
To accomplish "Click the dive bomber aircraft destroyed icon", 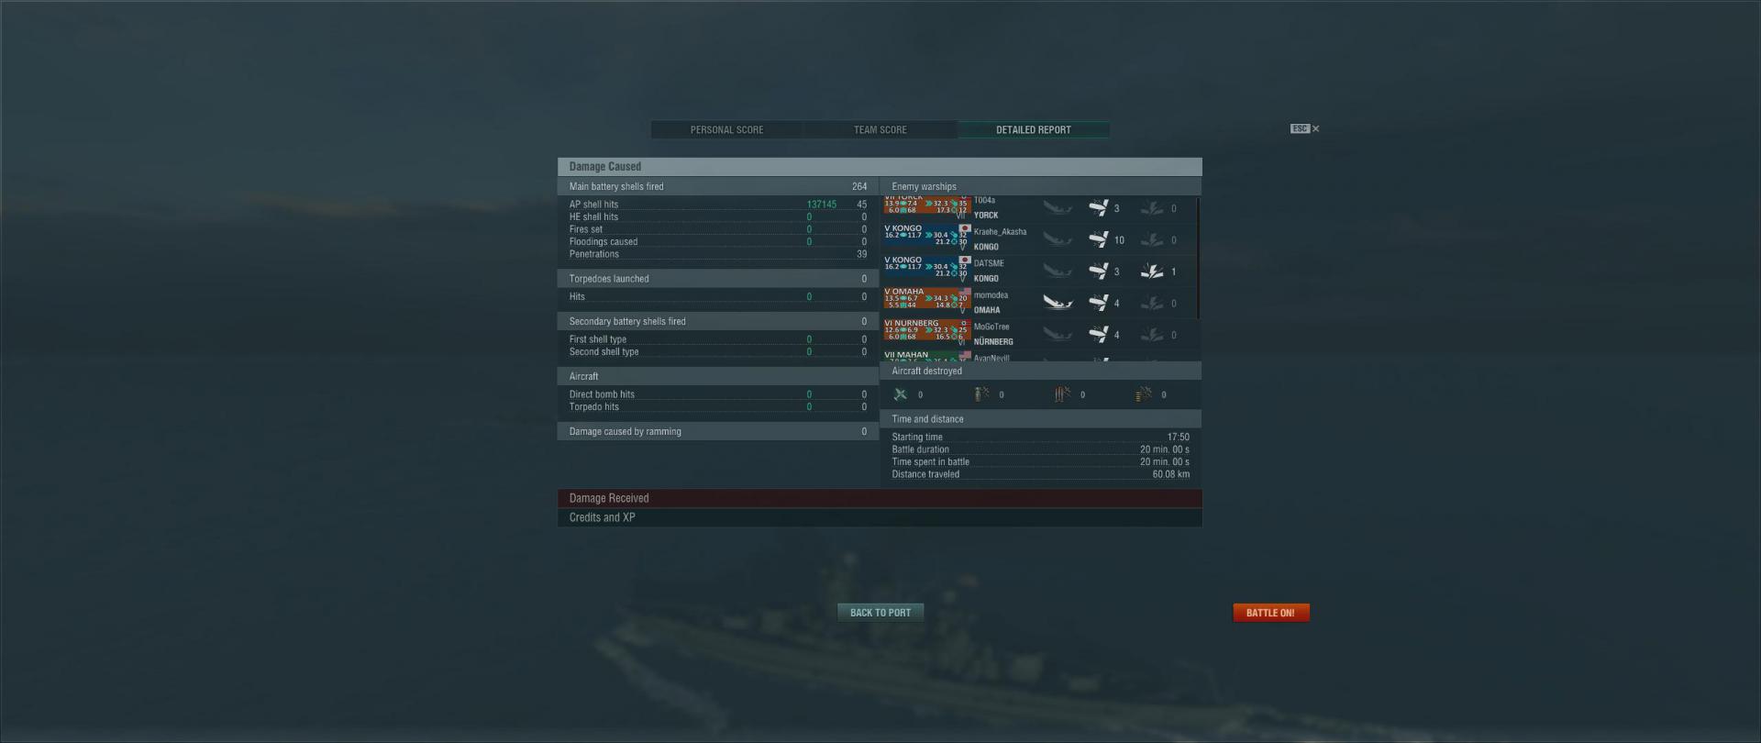I will coord(981,394).
